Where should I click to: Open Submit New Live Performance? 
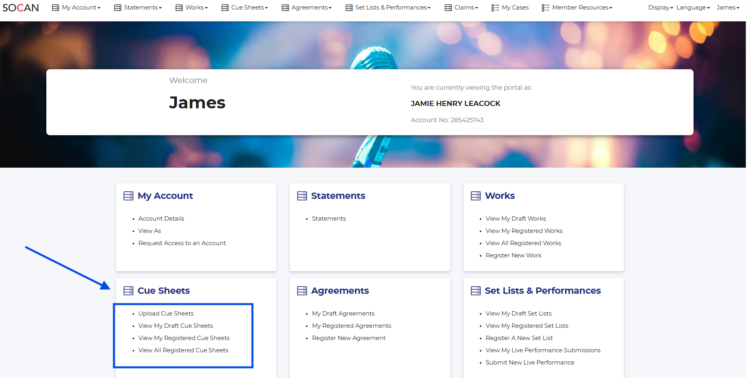pos(530,363)
